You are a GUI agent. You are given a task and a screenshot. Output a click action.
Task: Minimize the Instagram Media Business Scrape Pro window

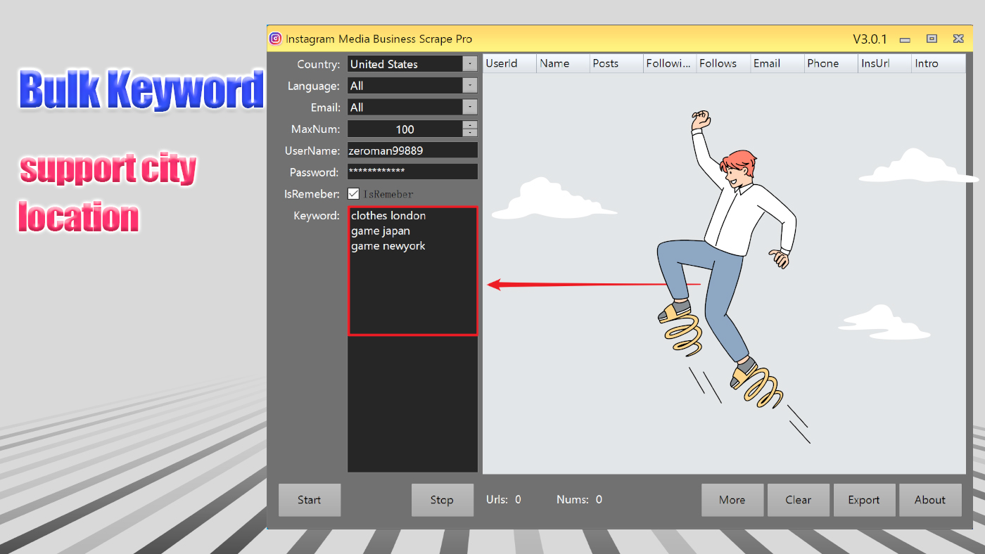[x=905, y=40]
